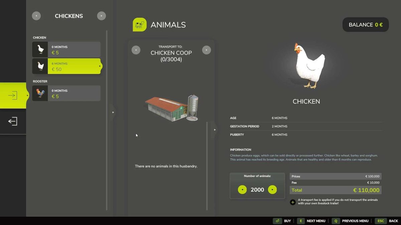Click the Animals panel cow icon

(139, 24)
